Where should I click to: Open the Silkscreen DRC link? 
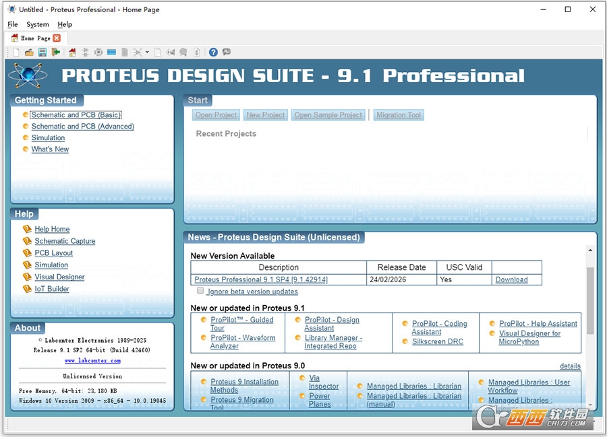coord(438,341)
